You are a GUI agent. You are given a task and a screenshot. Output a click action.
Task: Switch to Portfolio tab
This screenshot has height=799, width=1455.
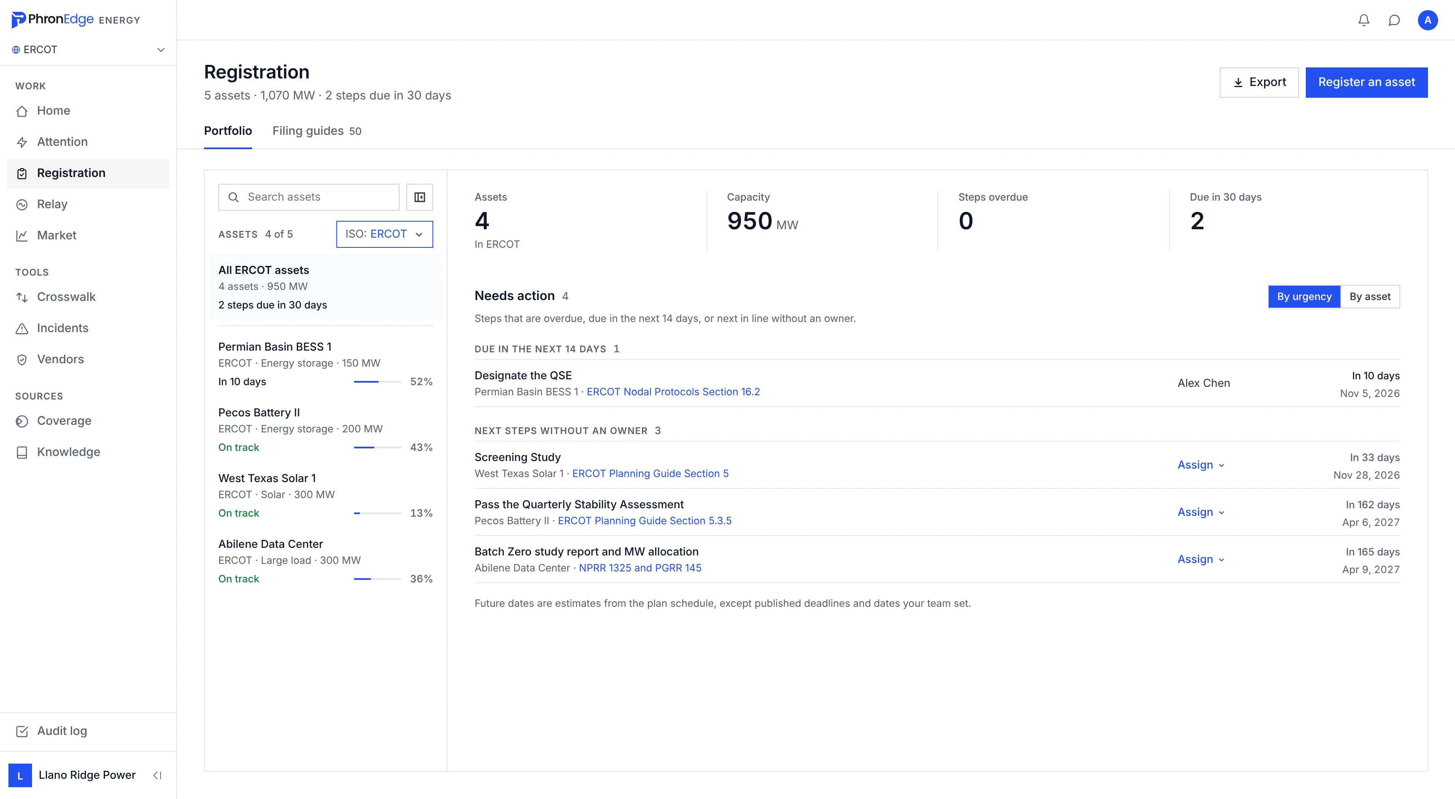click(x=228, y=131)
